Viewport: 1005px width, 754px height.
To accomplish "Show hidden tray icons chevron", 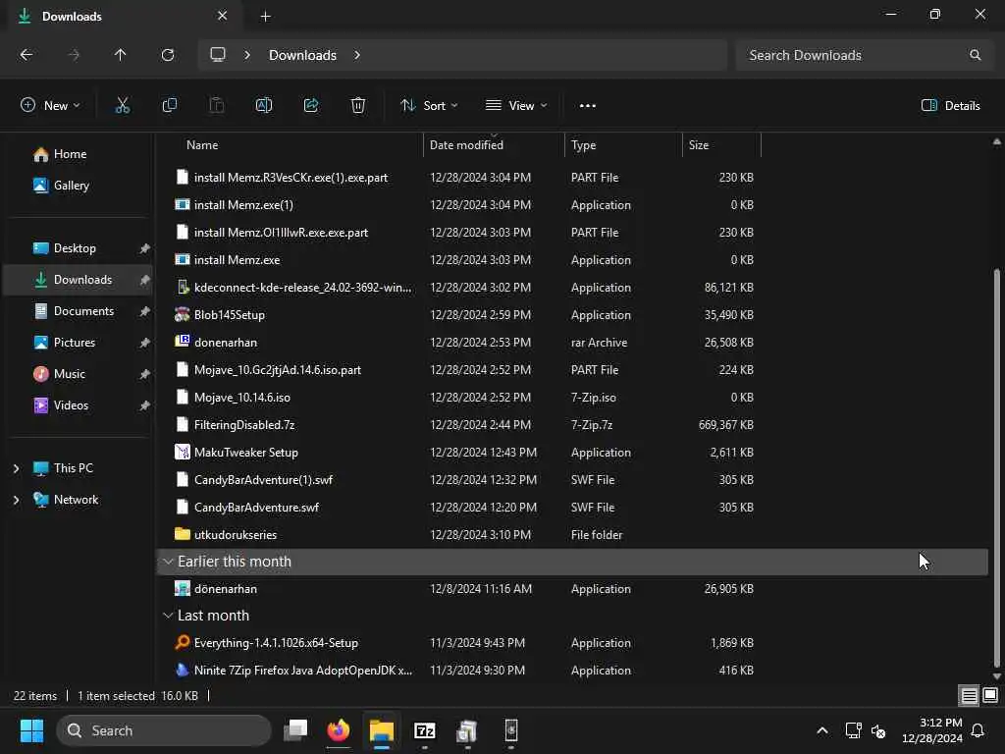I will click(x=821, y=730).
